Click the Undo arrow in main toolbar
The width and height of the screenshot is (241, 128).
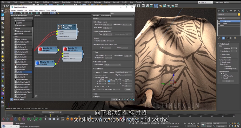pyautogui.click(x=4, y=6)
